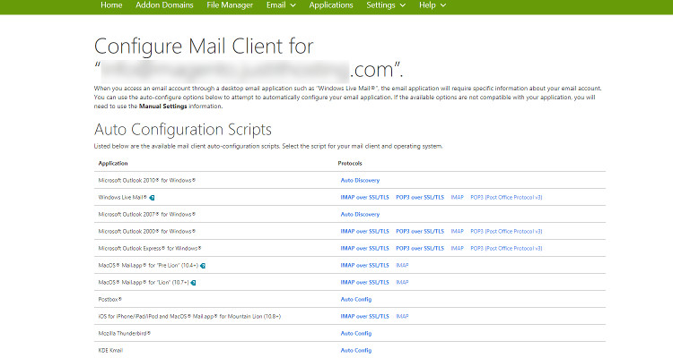Select IMAP over SSL/TLS for Windows Live Mail

pyautogui.click(x=364, y=198)
